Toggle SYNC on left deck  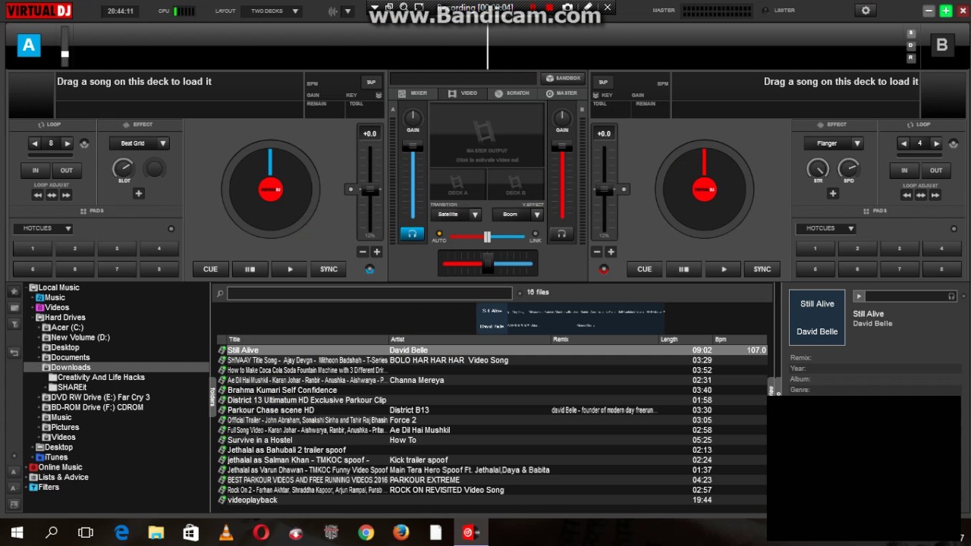(x=328, y=269)
